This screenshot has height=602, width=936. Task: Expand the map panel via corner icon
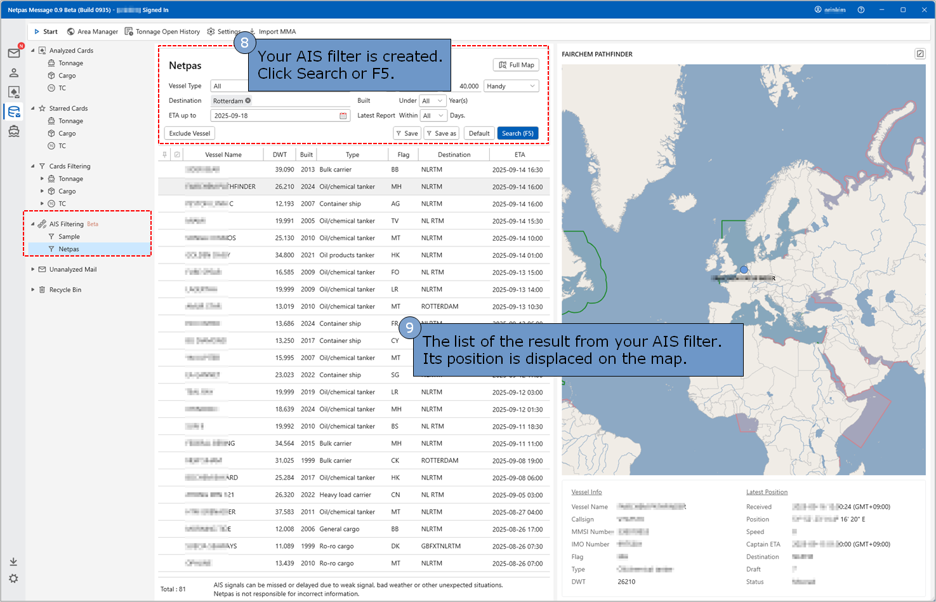[920, 54]
